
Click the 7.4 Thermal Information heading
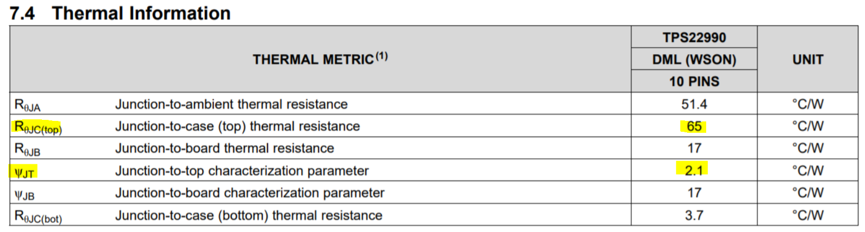120,13
